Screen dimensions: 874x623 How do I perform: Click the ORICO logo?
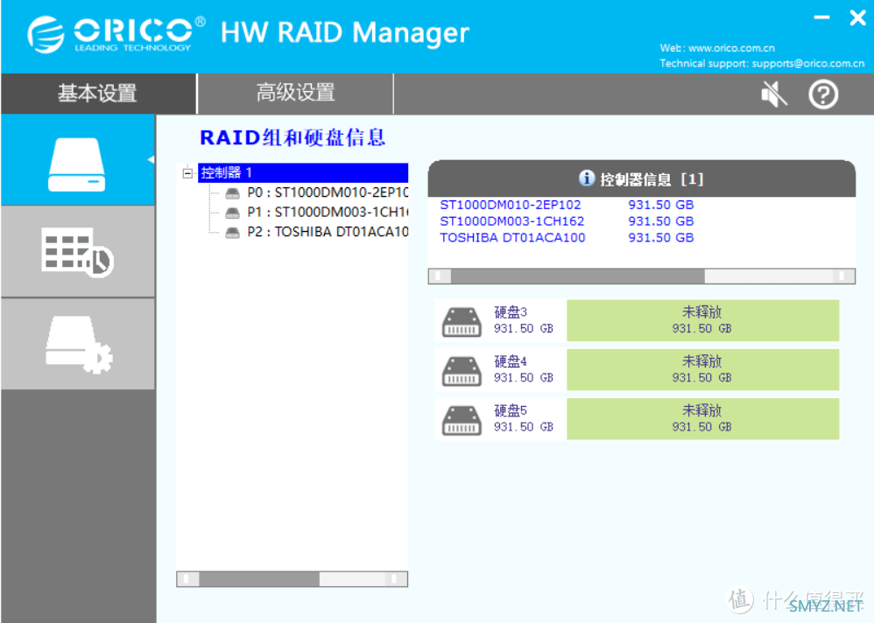(116, 33)
